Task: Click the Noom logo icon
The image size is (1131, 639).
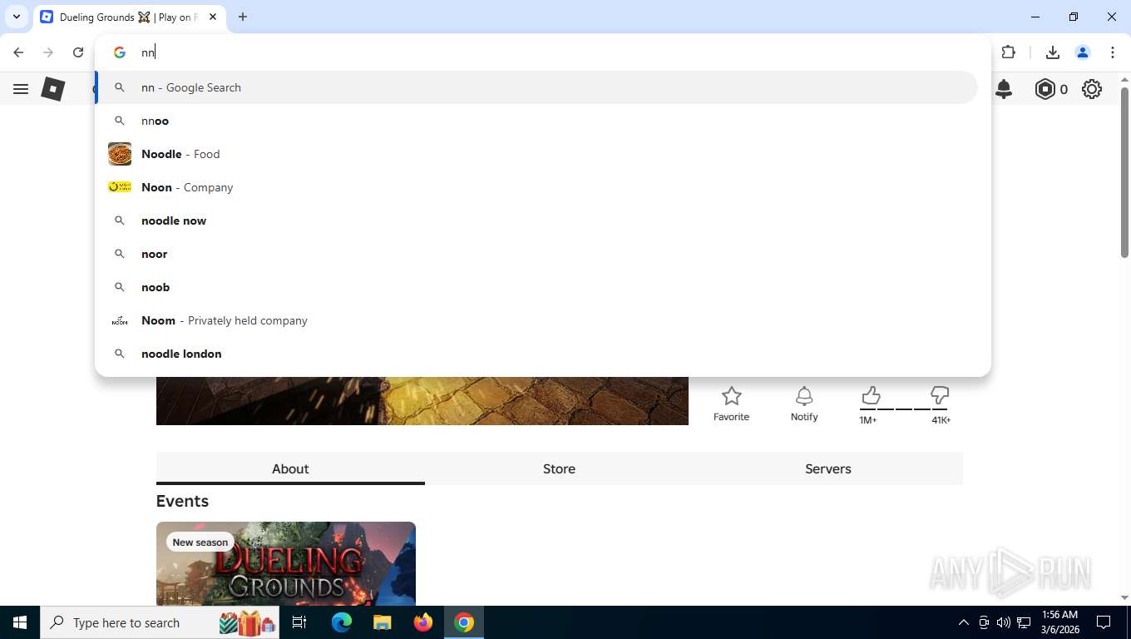Action: [x=120, y=320]
